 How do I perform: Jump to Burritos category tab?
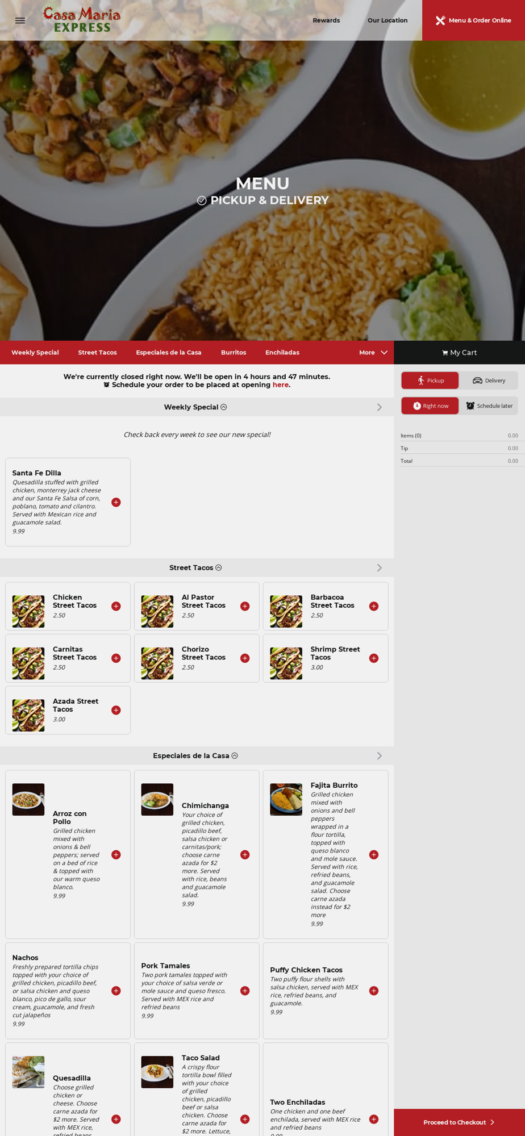coord(234,353)
